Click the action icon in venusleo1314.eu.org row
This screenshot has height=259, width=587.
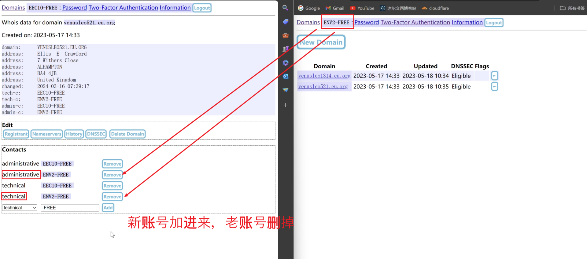(x=494, y=76)
